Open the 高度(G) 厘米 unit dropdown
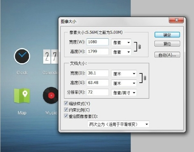 coord(124,83)
